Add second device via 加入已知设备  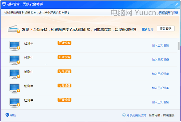pyautogui.click(x=160, y=60)
